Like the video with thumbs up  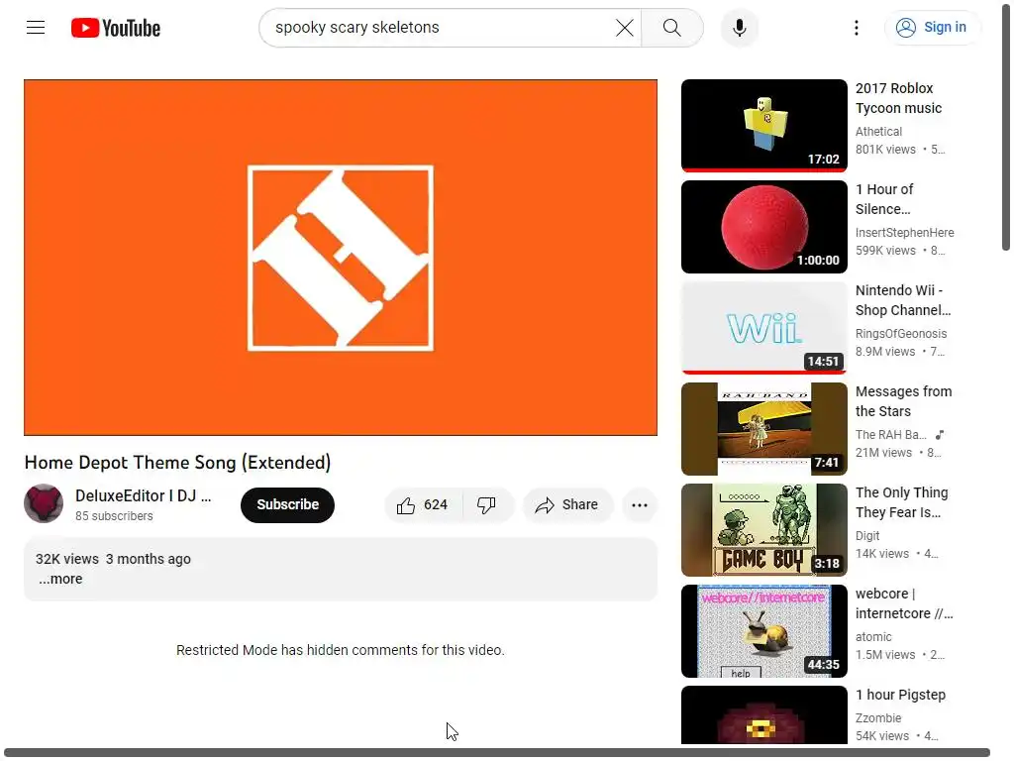pos(424,504)
